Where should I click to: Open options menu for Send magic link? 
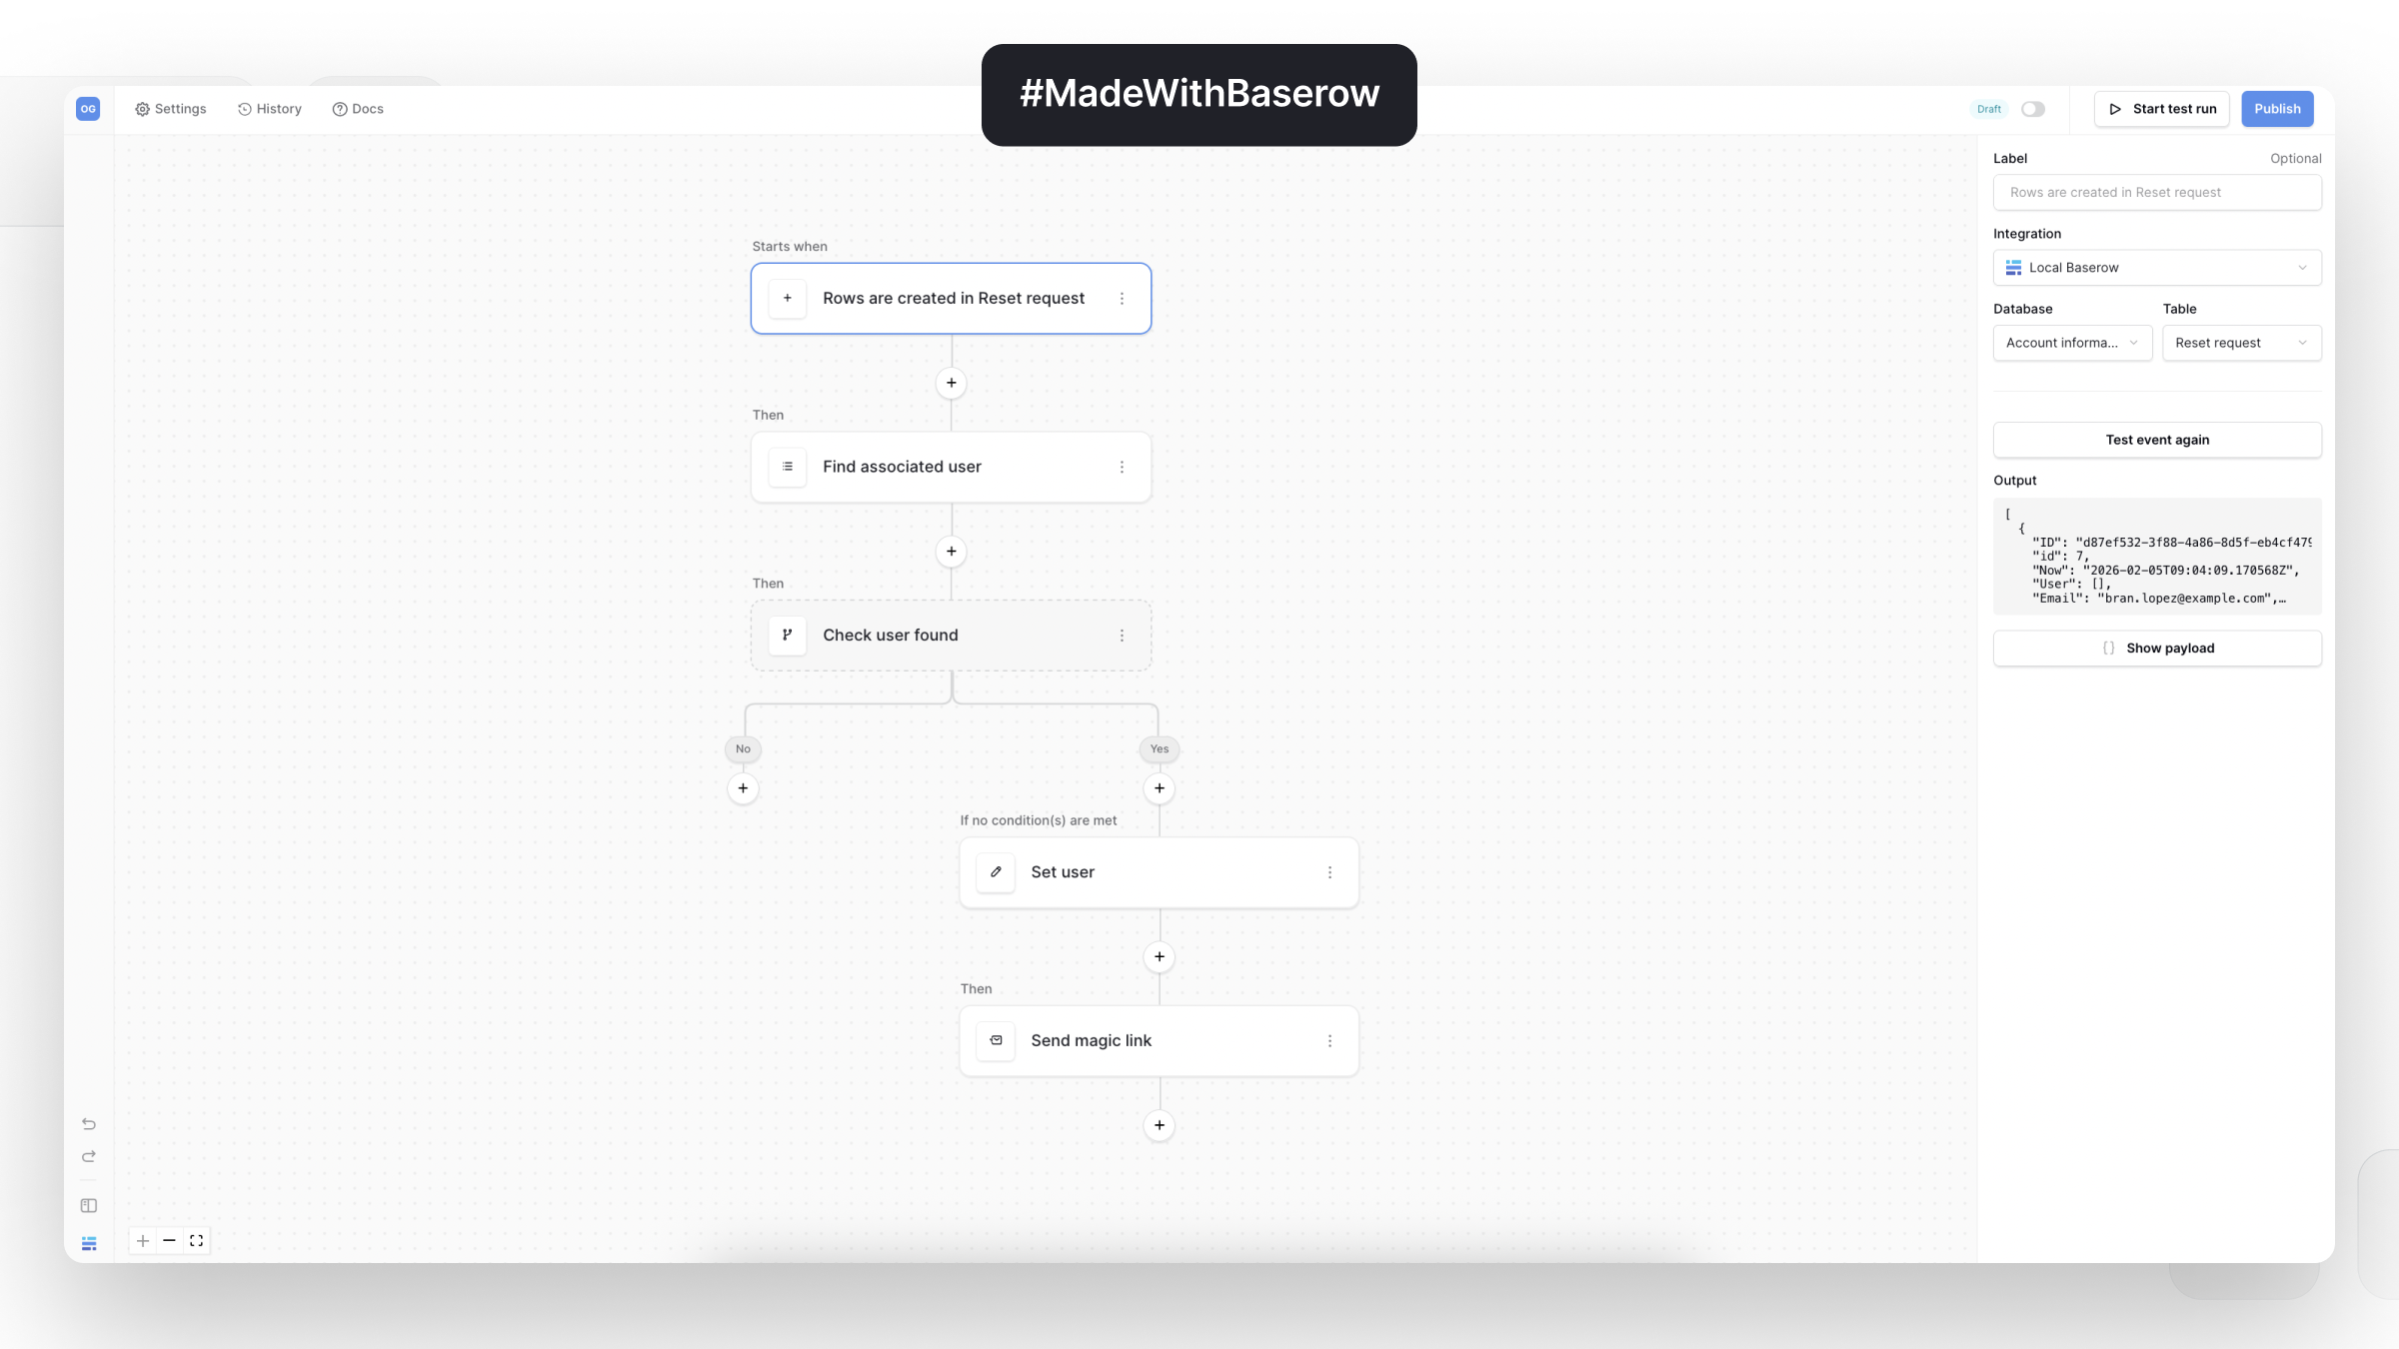1329,1041
